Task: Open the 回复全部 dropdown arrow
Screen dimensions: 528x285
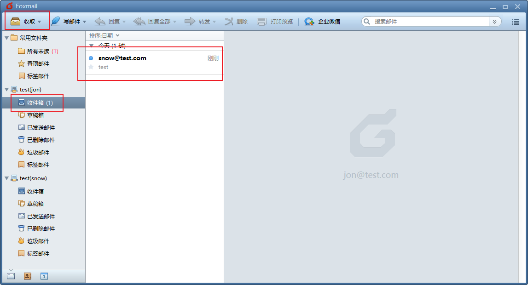Action: [174, 22]
